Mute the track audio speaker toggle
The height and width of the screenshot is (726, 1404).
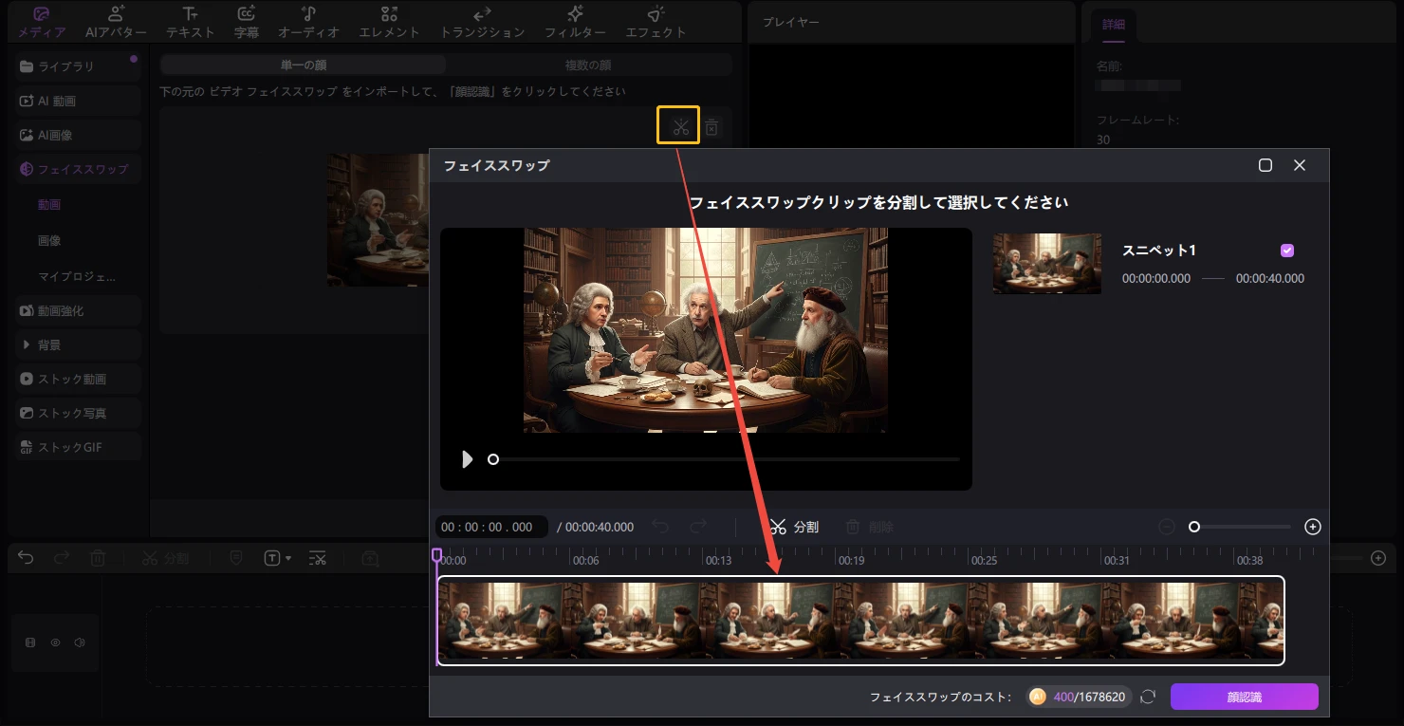[80, 642]
